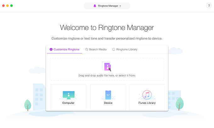Click the iTunes music note icon
Viewport: 214px width, 128px height.
(x=147, y=95)
